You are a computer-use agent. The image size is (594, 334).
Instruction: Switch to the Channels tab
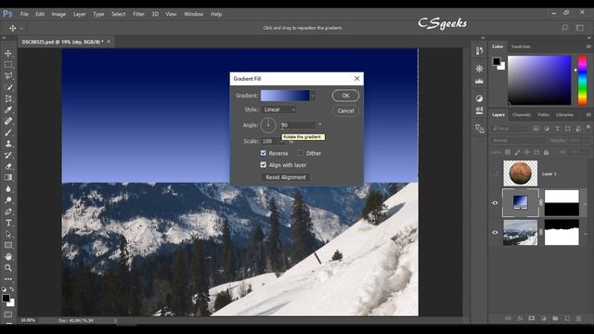click(522, 115)
